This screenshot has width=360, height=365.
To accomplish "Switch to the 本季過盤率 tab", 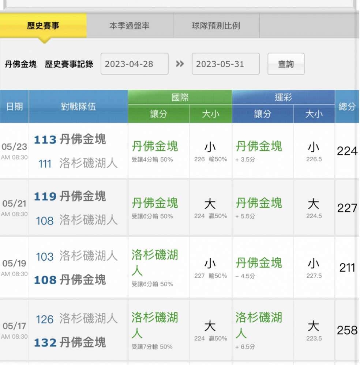I will click(130, 26).
